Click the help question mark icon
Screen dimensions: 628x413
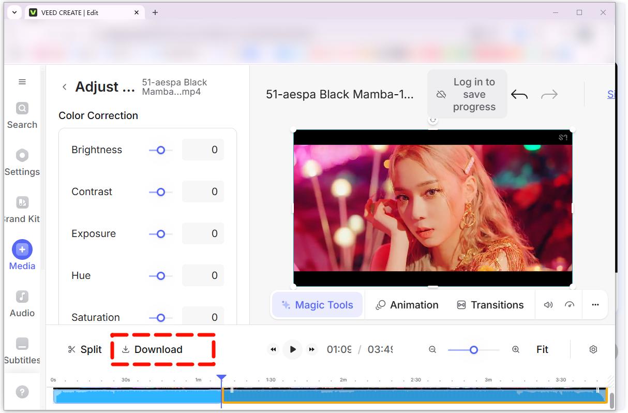22,392
